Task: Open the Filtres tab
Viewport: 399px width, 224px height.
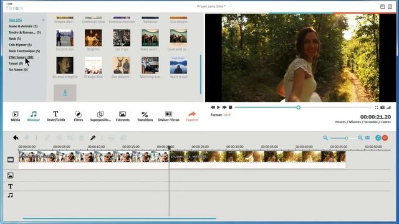Action: (x=79, y=116)
